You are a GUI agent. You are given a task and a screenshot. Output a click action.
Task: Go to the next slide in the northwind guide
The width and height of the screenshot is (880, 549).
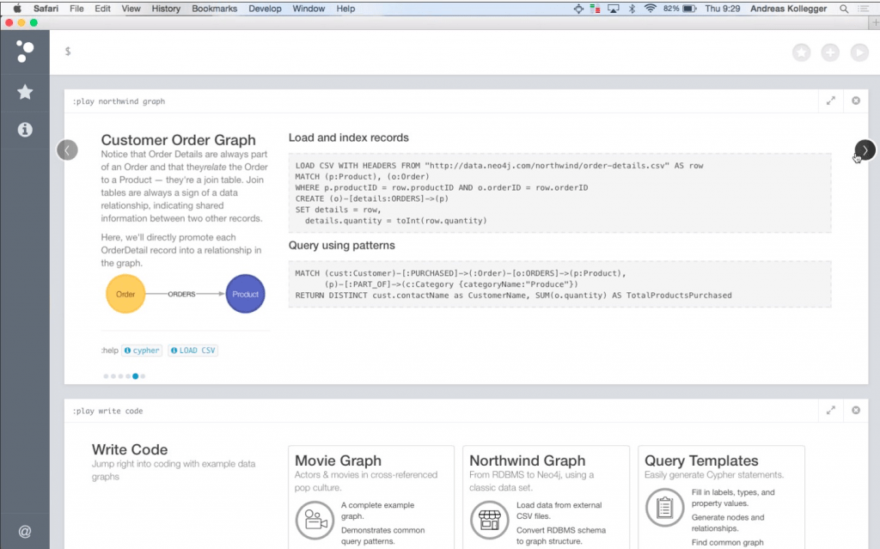coord(865,149)
